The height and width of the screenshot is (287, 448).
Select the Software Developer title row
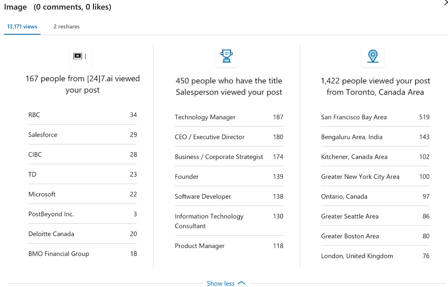point(229,197)
